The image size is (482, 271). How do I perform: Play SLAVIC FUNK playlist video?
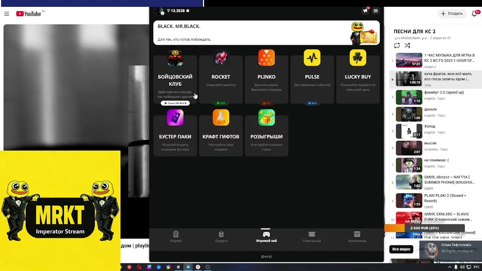pos(436,218)
